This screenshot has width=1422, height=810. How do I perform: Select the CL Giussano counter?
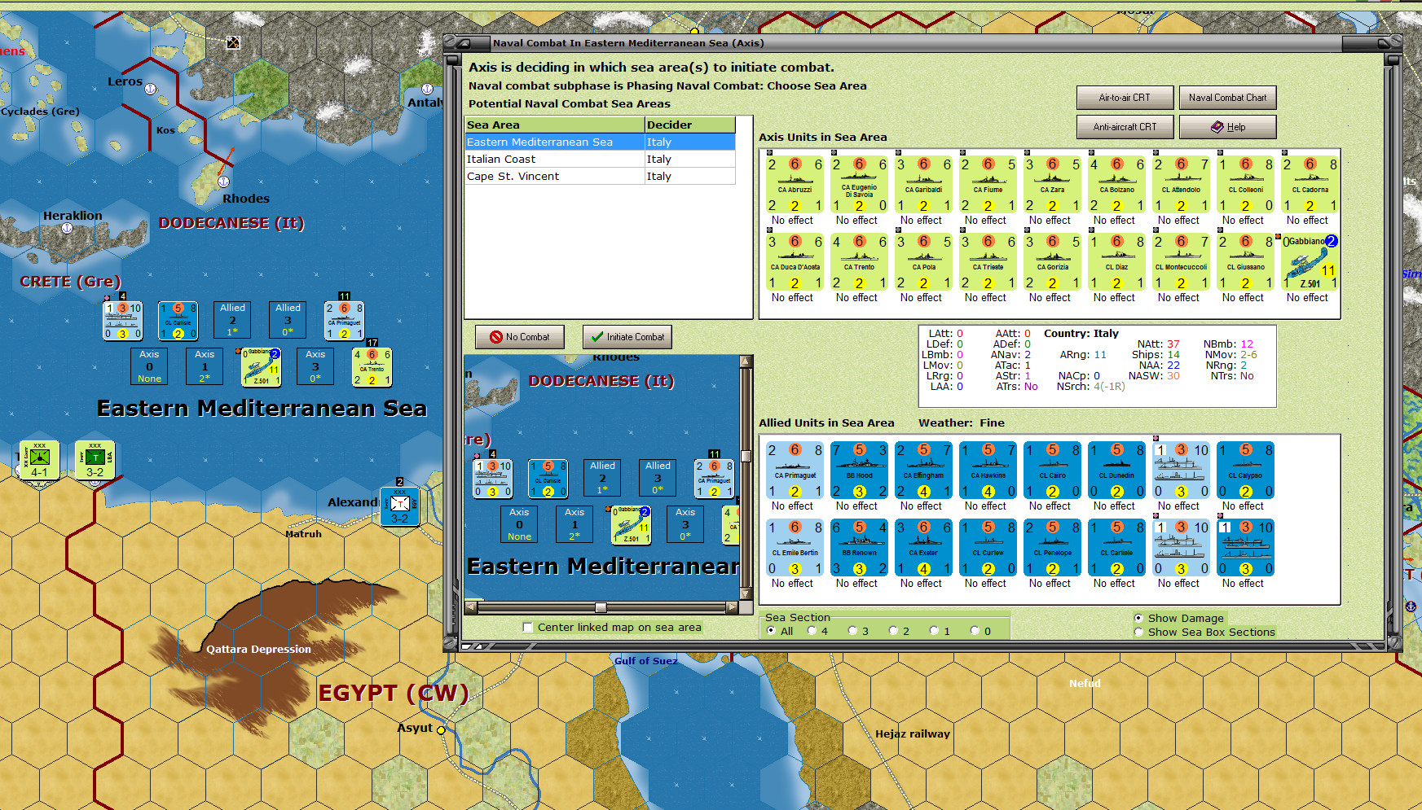click(x=1245, y=262)
